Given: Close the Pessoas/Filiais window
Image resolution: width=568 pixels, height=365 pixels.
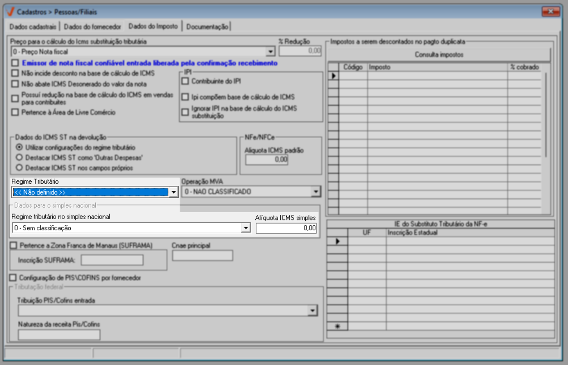Looking at the screenshot, I should click(551, 12).
